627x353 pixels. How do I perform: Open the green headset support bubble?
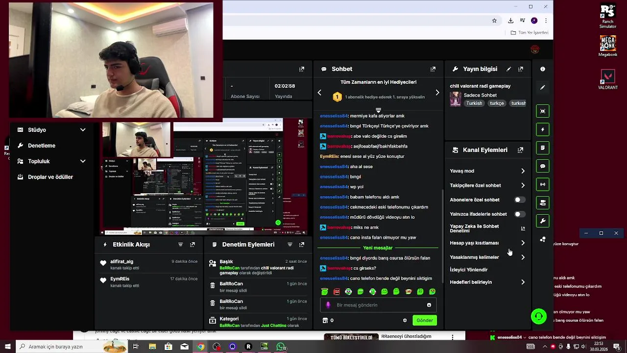(539, 316)
